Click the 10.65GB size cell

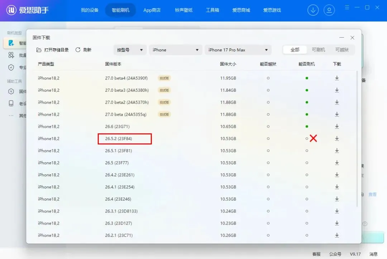[x=228, y=126]
